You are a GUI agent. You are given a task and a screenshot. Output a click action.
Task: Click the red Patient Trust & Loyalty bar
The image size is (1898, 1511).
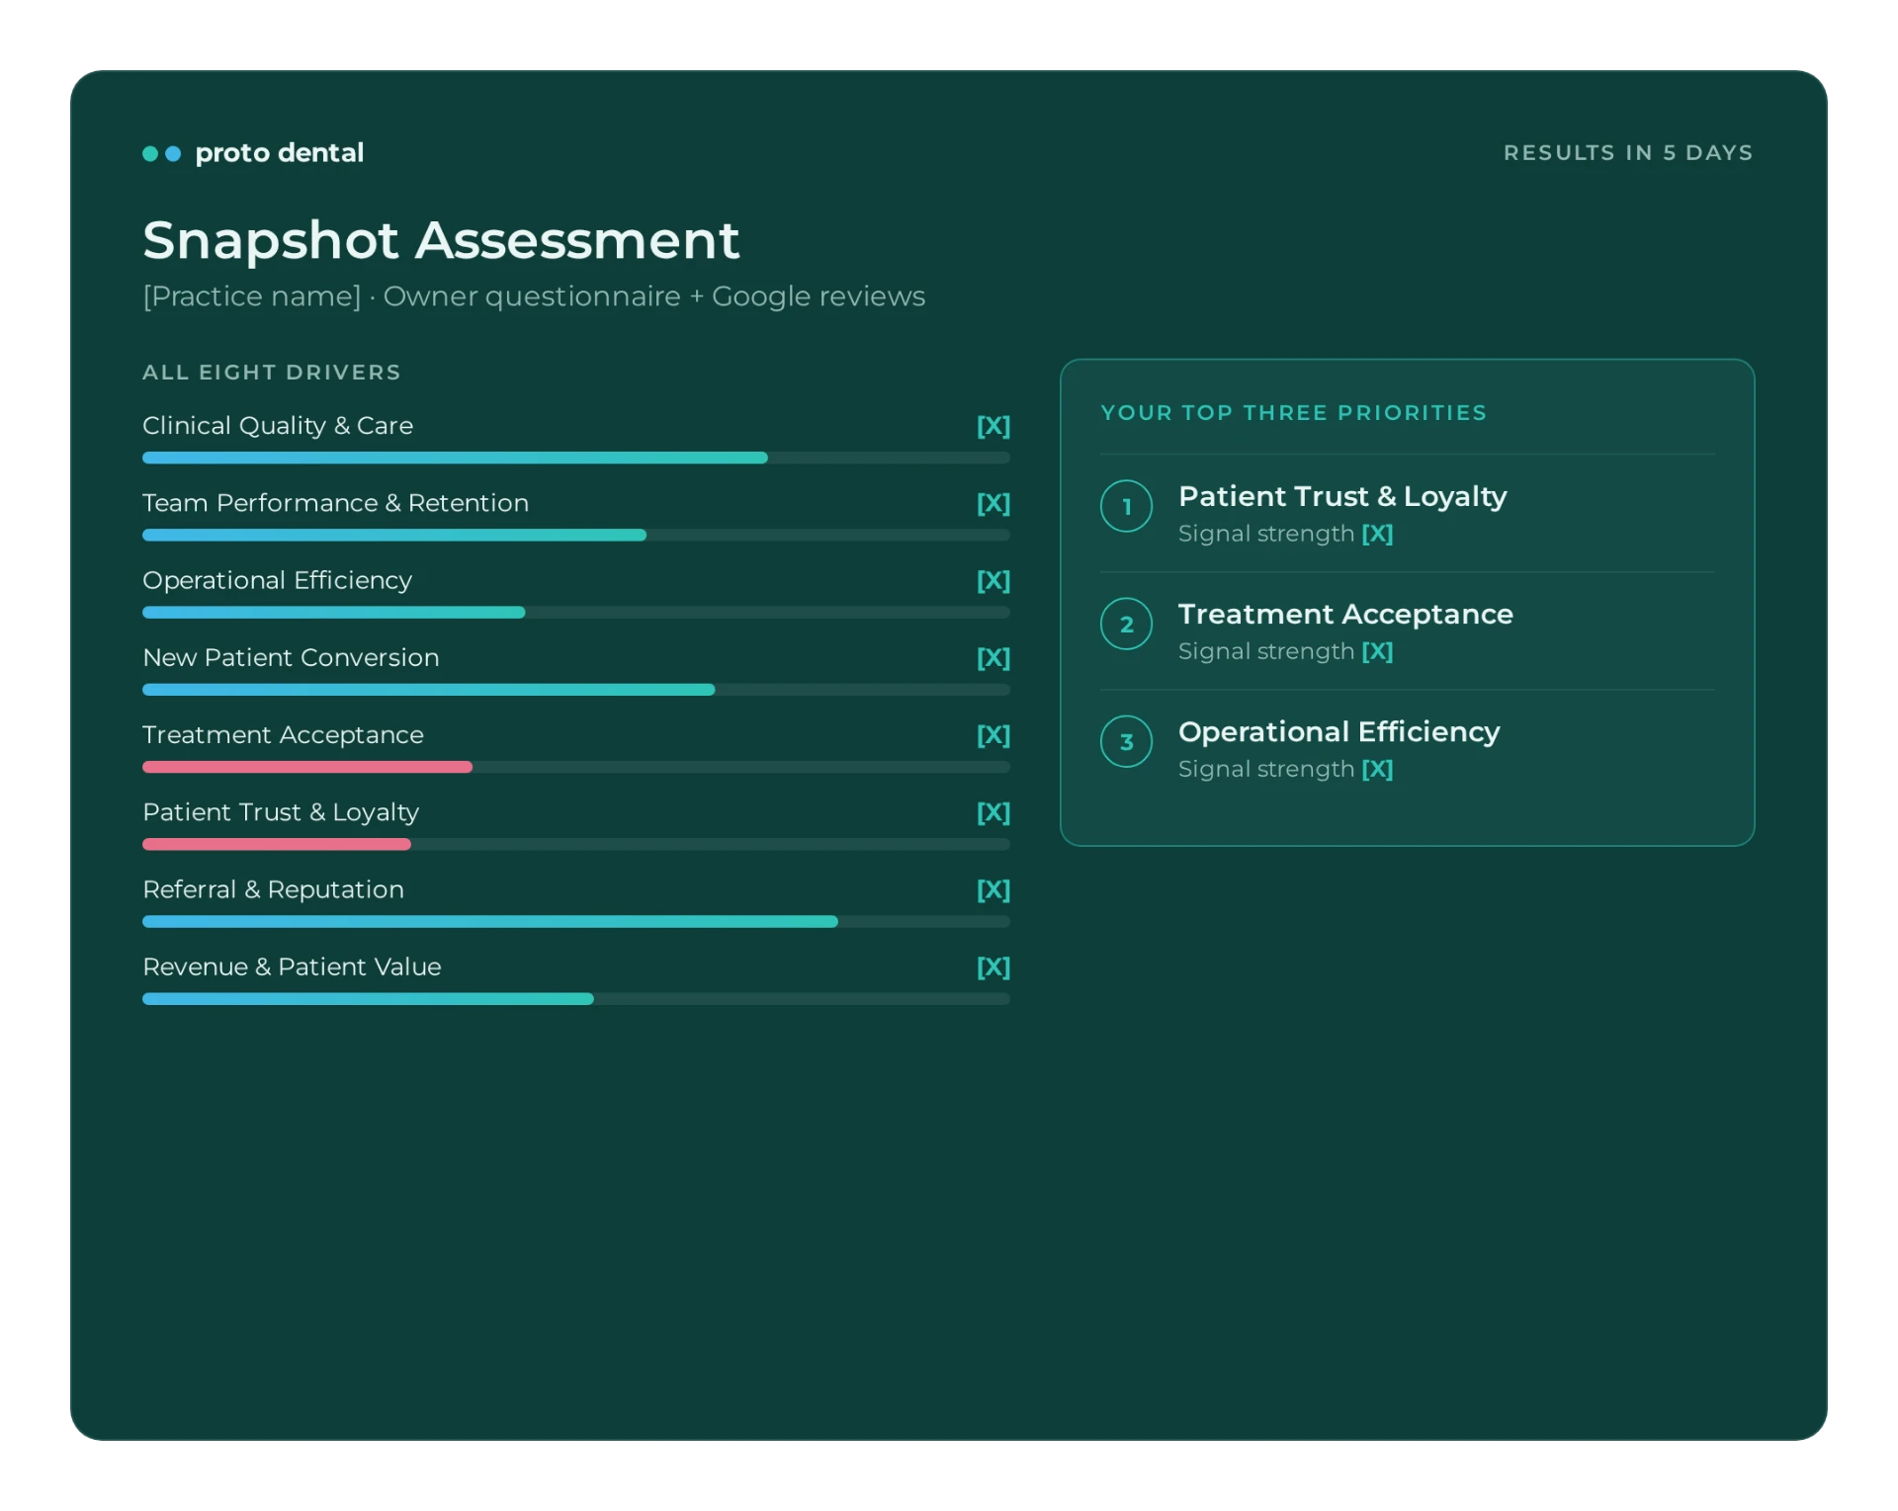(x=576, y=844)
